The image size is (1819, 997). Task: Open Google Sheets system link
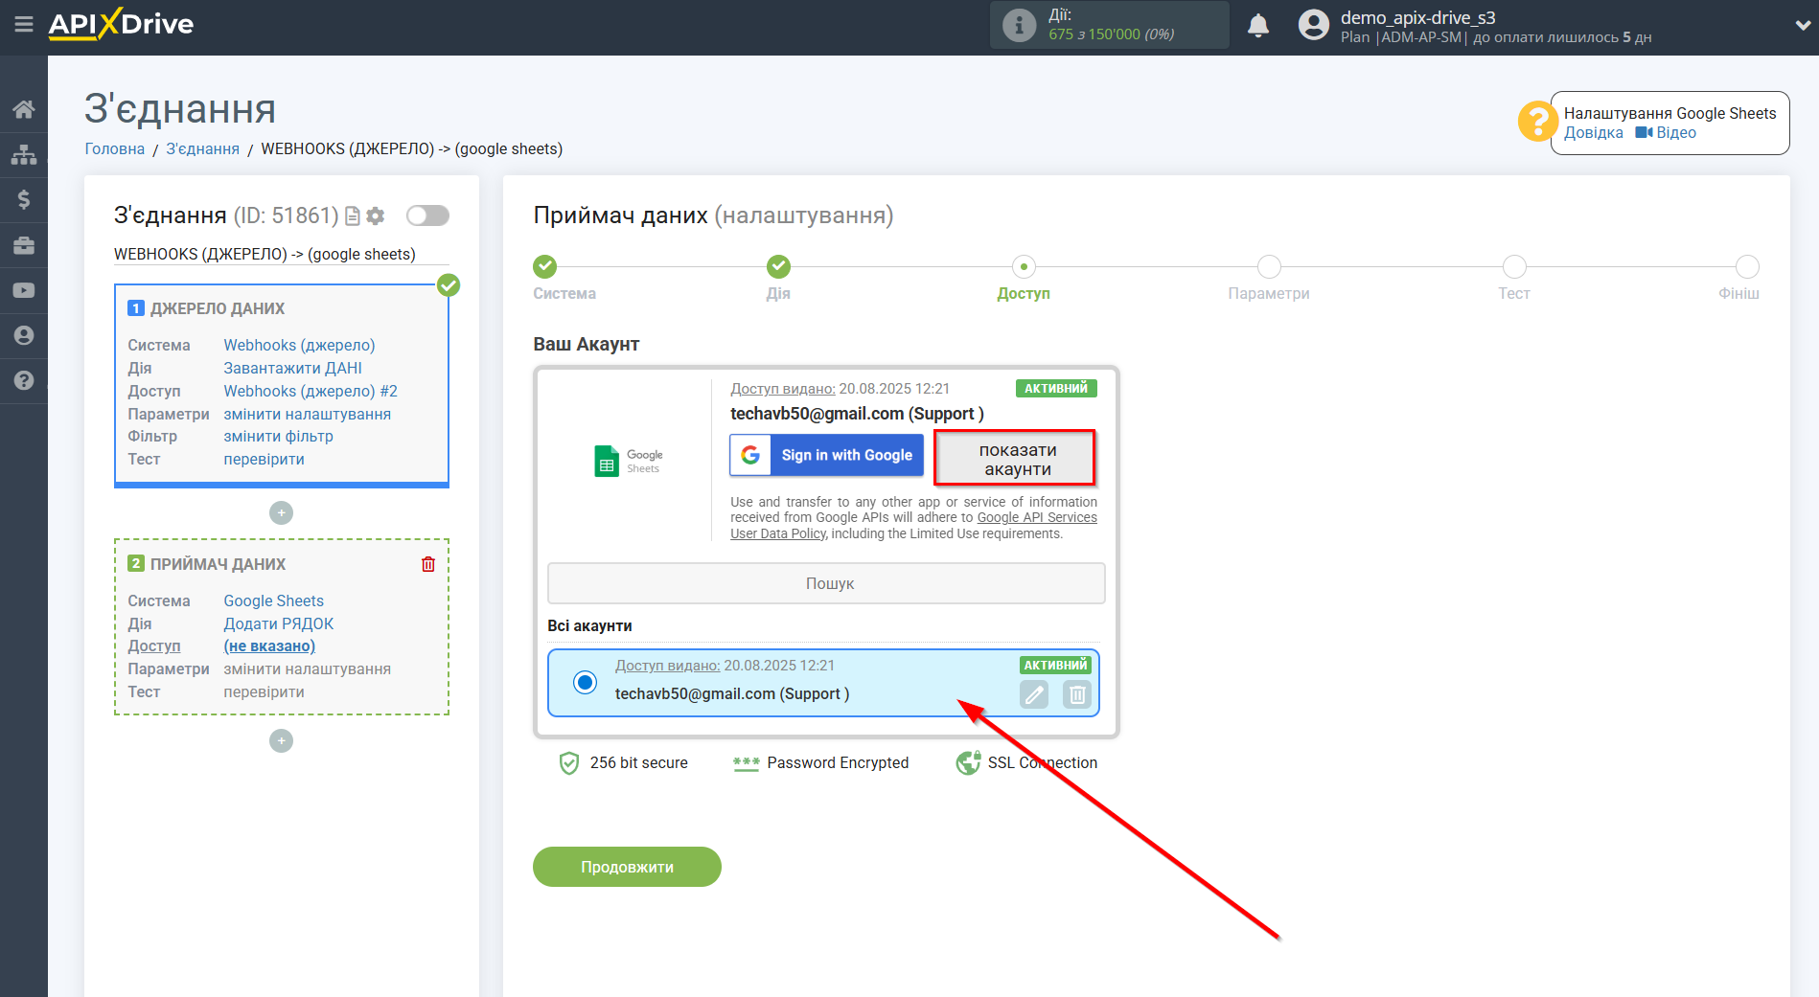274,600
